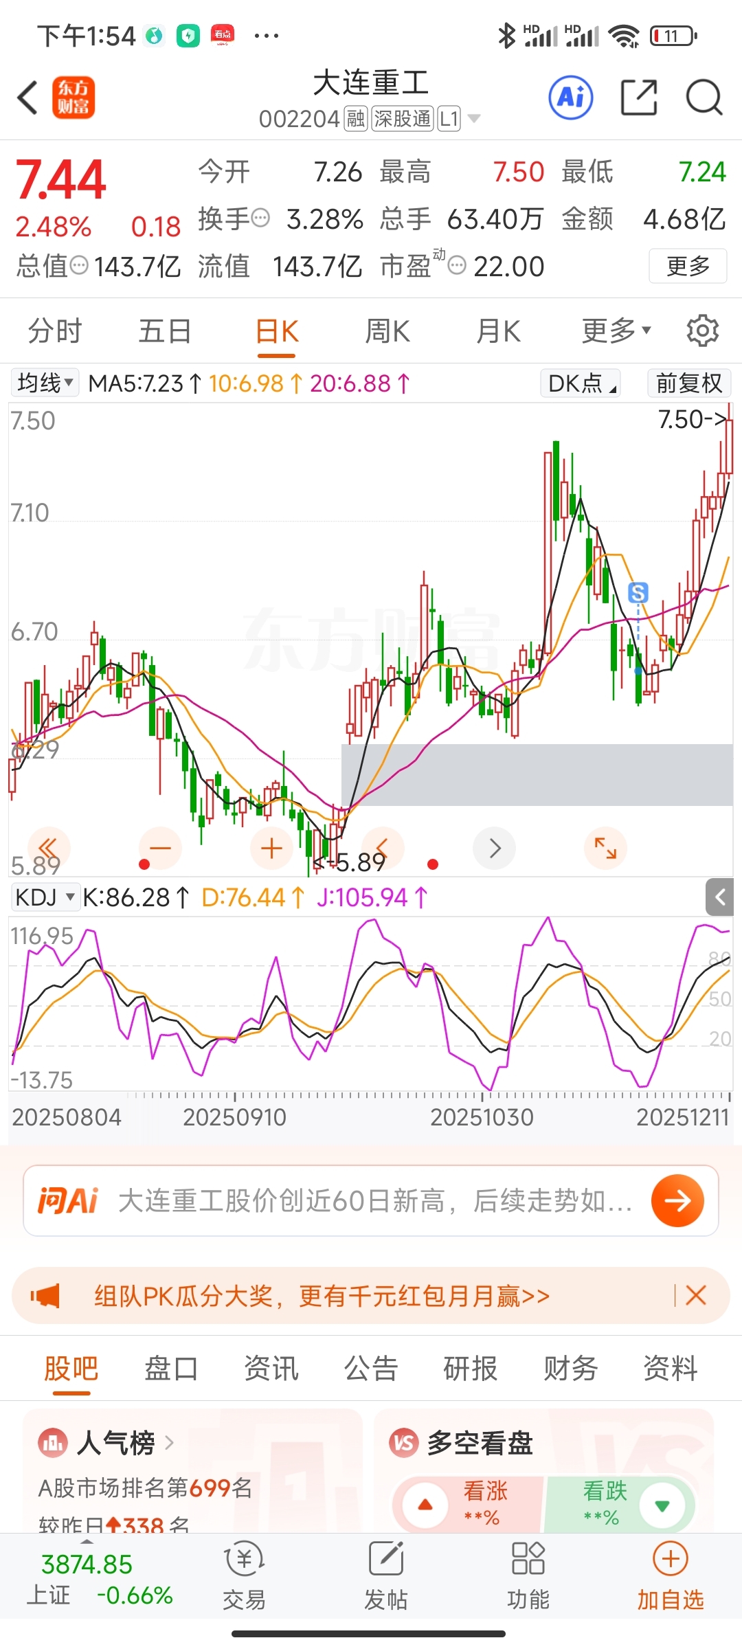Image resolution: width=742 pixels, height=1649 pixels.
Task: Tap the 深股通 tag
Action: point(403,119)
